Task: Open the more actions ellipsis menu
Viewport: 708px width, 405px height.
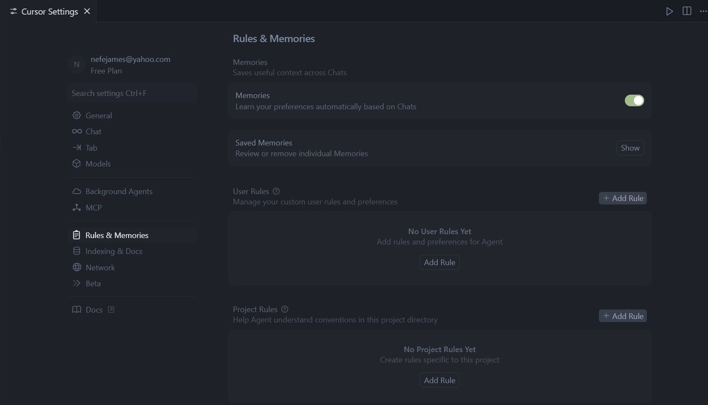Action: coord(703,11)
